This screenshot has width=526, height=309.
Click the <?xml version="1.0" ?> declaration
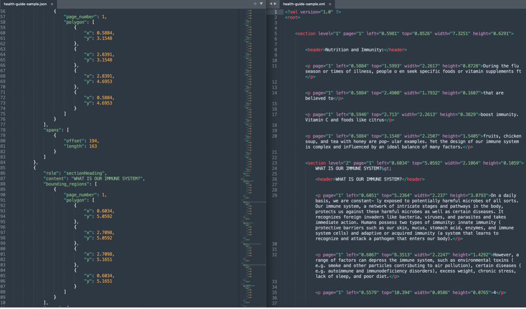click(313, 12)
